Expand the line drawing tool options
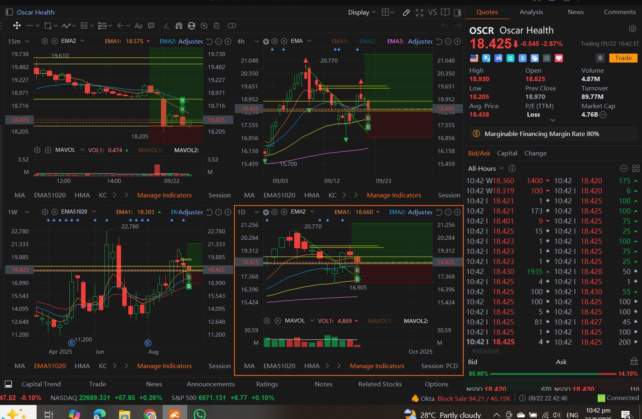Screen dimensions: 642x419 pyautogui.click(x=38, y=26)
